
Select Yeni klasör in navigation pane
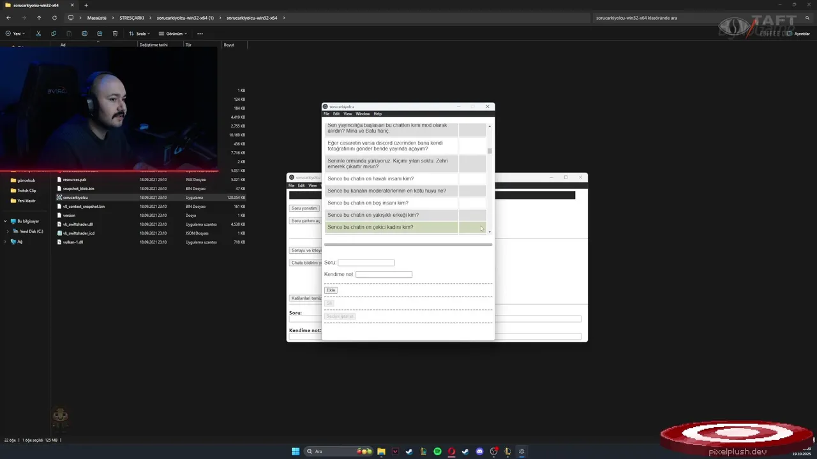[x=26, y=201]
